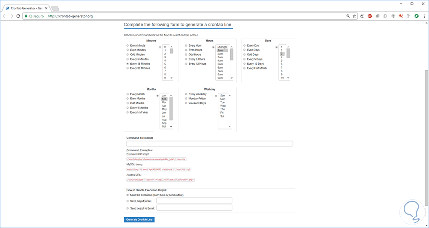429x228 pixels.
Task: Click the Hours list up arrow
Action: click(232, 47)
